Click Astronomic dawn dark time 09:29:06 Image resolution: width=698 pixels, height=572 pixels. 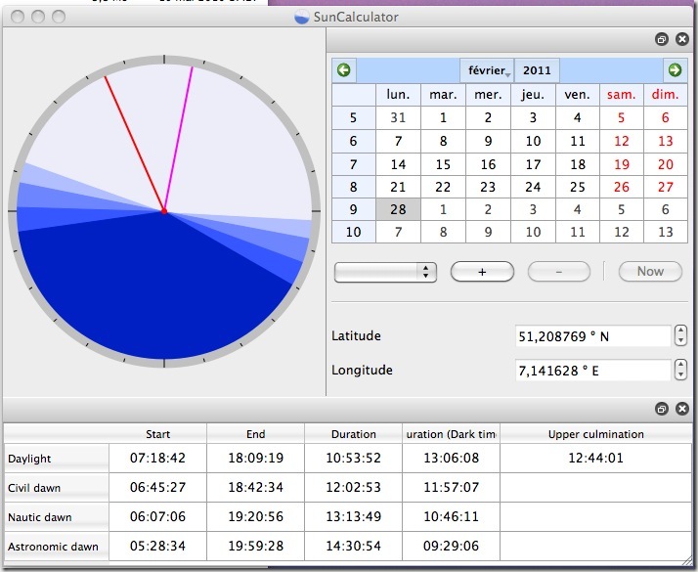click(x=451, y=547)
